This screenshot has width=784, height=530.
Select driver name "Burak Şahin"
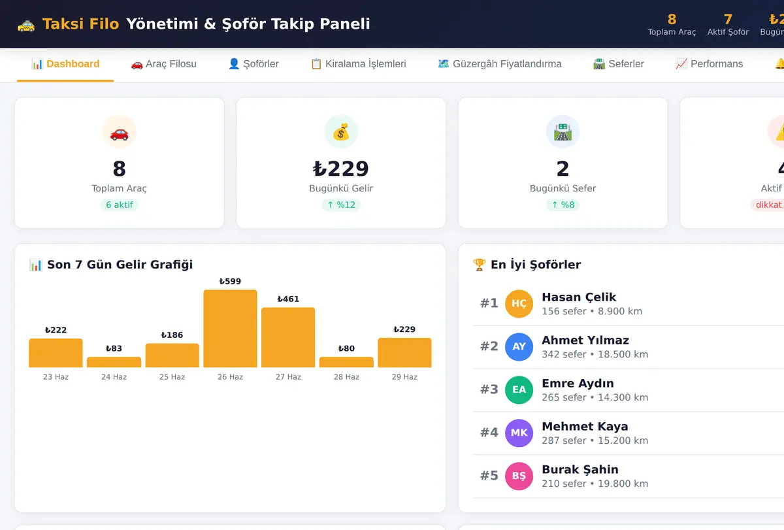tap(580, 470)
